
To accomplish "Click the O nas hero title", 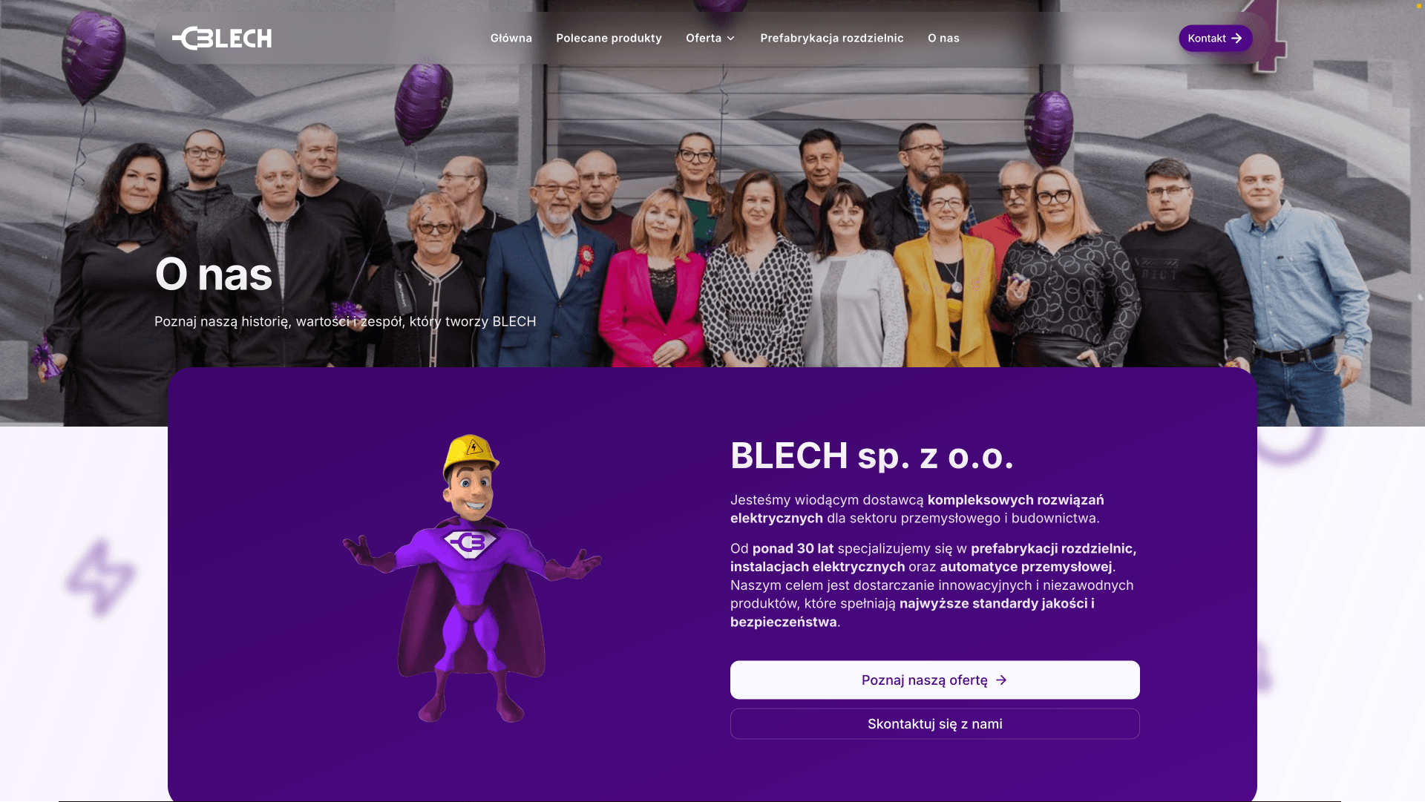I will (x=214, y=275).
